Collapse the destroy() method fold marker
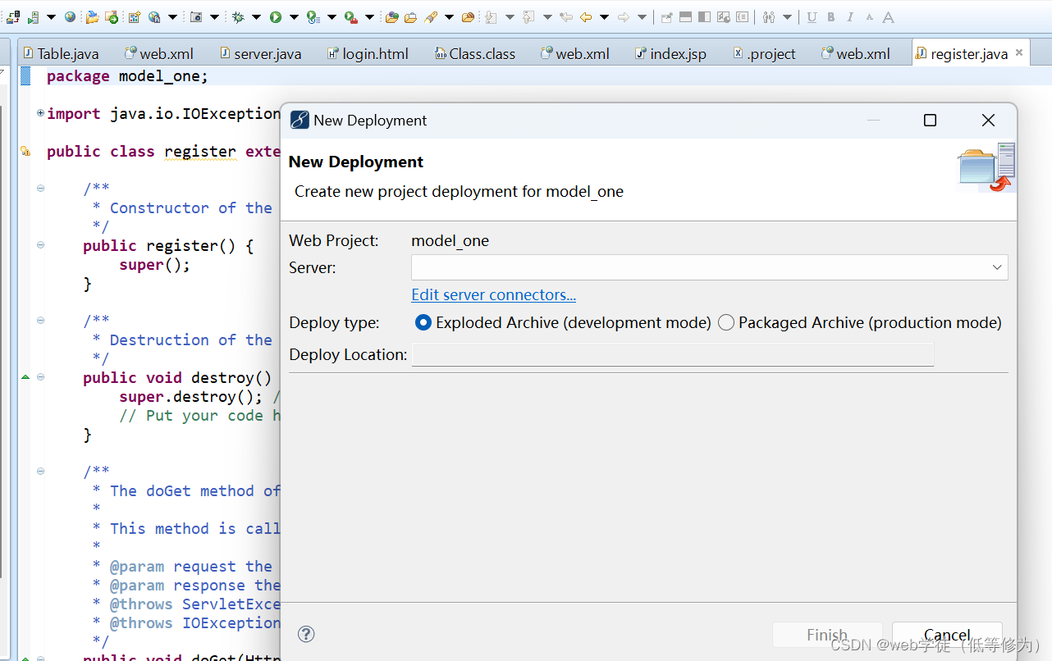The image size is (1052, 661). (40, 377)
